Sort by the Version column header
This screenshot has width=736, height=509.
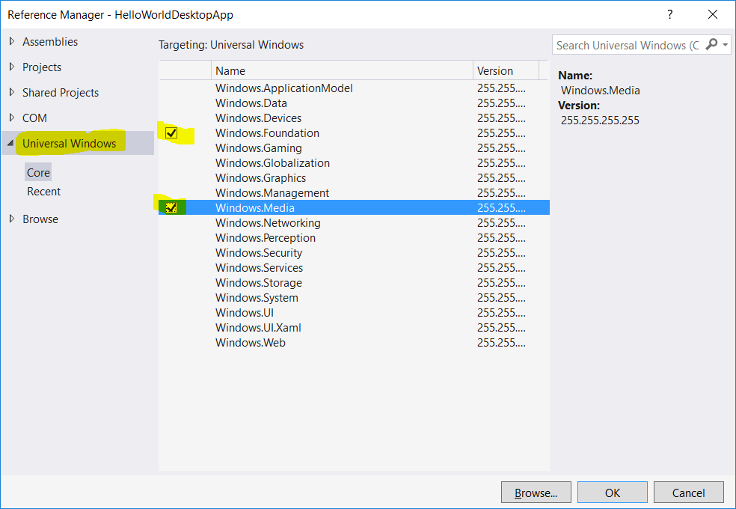click(x=506, y=70)
